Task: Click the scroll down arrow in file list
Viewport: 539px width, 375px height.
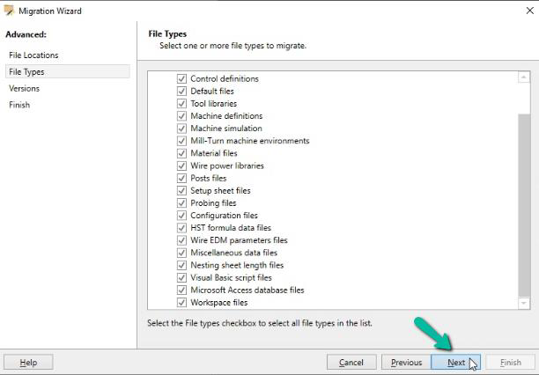Action: pos(523,303)
